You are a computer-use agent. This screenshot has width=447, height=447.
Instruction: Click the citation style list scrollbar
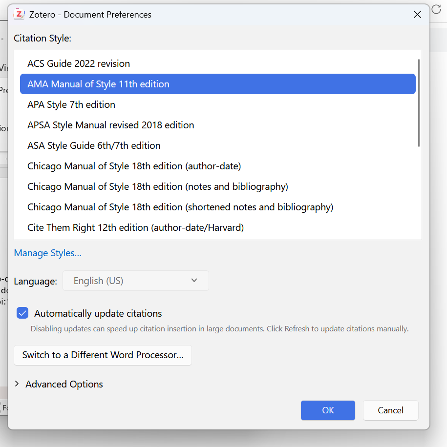pyautogui.click(x=419, y=103)
